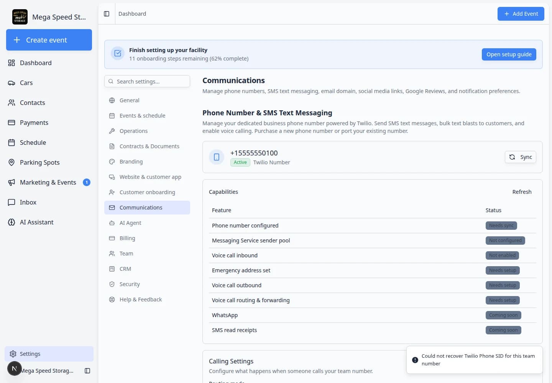Click the Inbox chat icon
Viewport: 552px width, 383px height.
[x=11, y=202]
